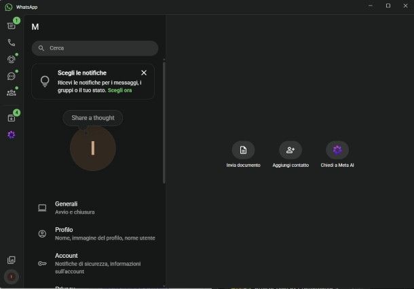Open the Channels icon in the sidebar
This screenshot has width=414, height=289.
pyautogui.click(x=12, y=76)
